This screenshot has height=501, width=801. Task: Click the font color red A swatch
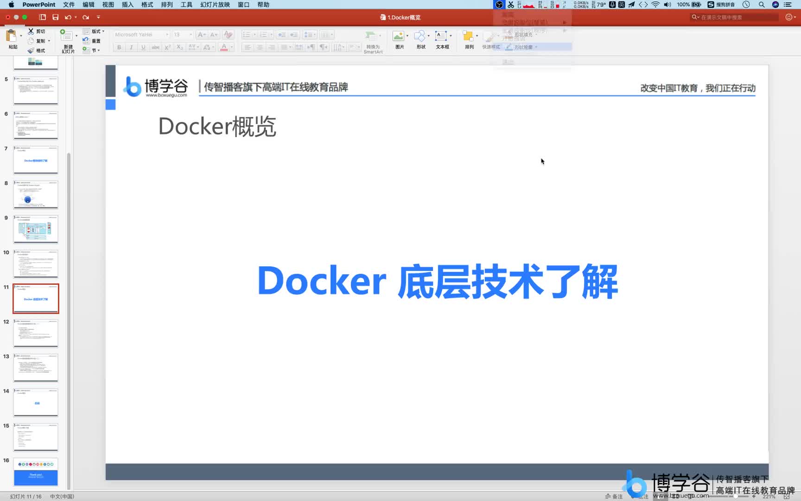click(x=224, y=47)
